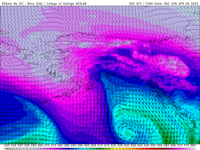Click 'F294 Valid: 06Z SUN APR 06 2025' text
200x150 pixels.
(172, 3)
